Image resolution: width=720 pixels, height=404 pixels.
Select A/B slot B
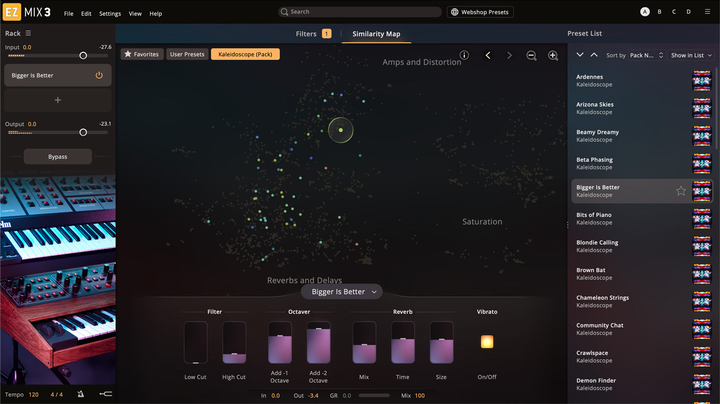[x=660, y=12]
